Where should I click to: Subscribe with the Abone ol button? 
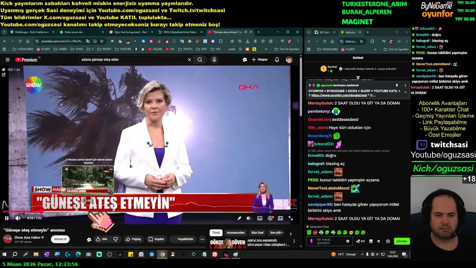(60, 239)
